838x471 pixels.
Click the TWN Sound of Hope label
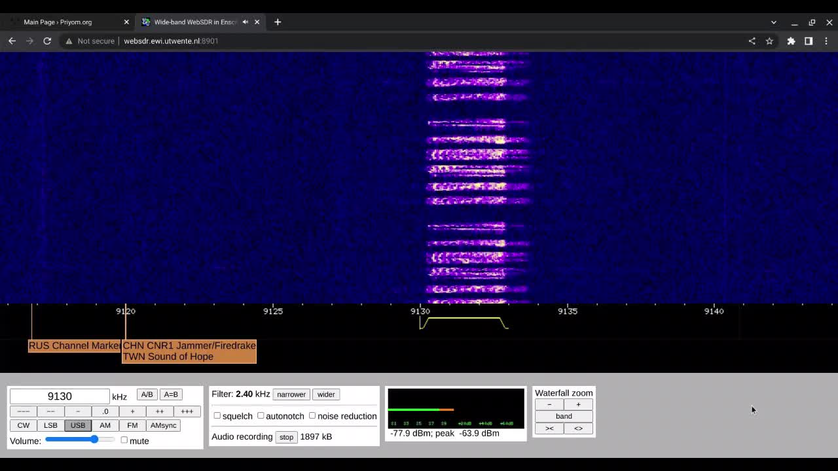click(x=168, y=357)
